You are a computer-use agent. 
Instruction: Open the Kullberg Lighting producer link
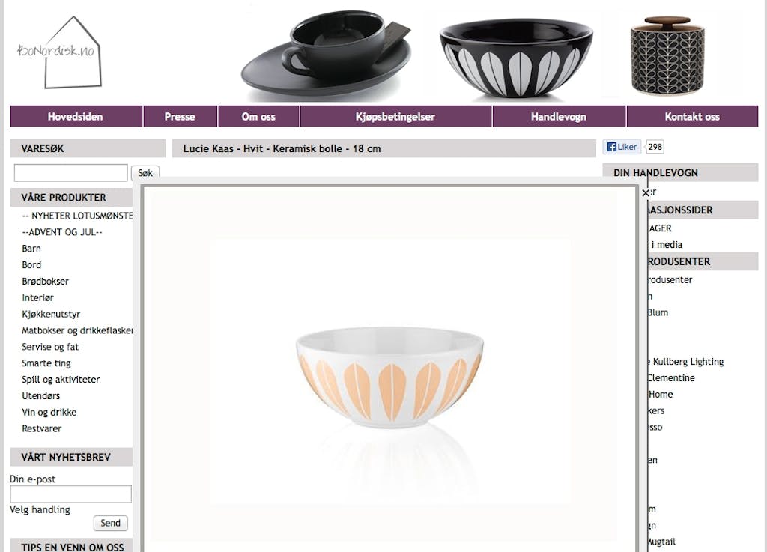pos(685,361)
